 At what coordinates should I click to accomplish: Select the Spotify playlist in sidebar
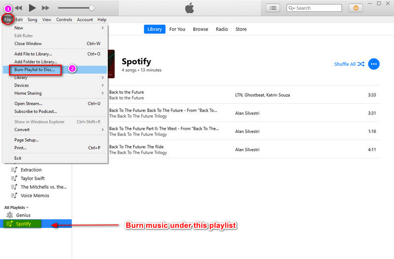tap(35, 224)
